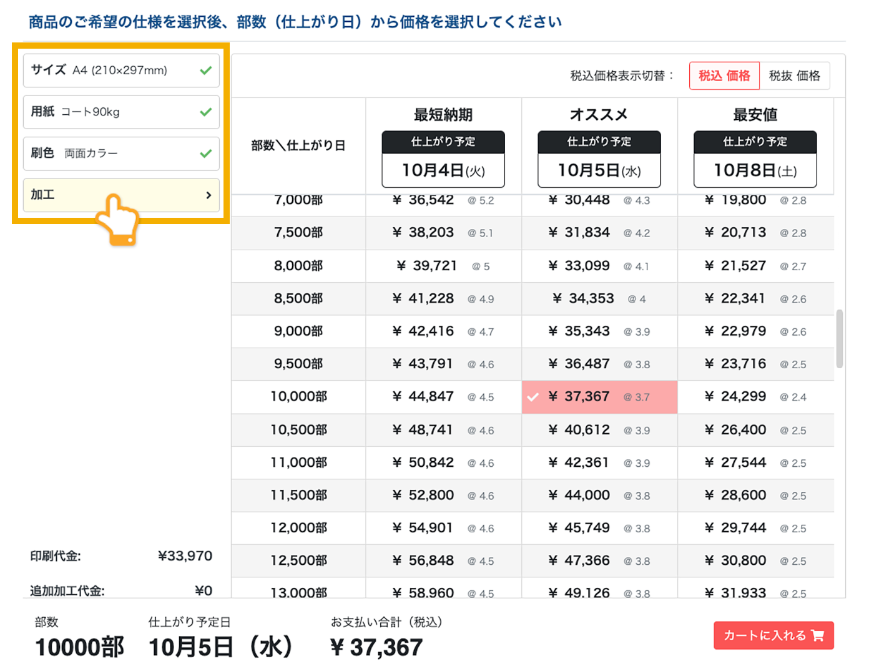Click the white checkmark in selected price cell
869x664 pixels.
point(534,396)
